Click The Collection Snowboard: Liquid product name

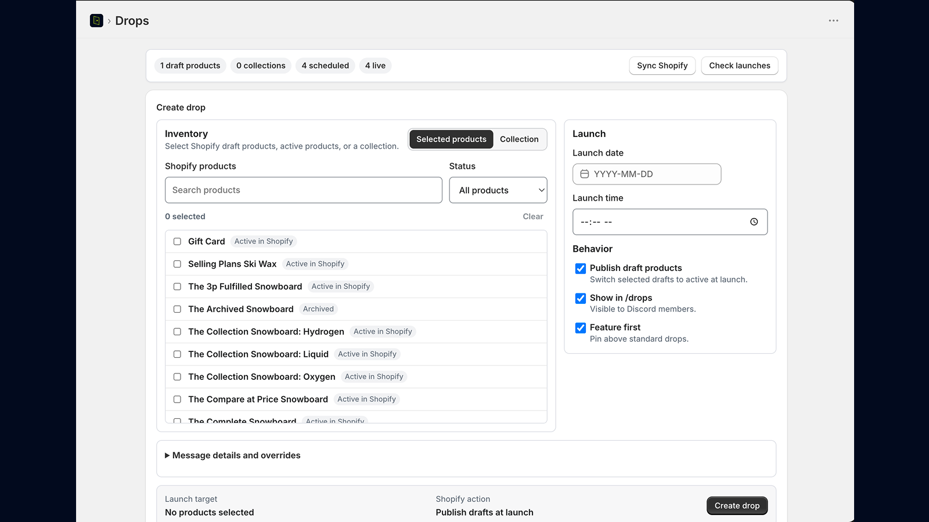[x=258, y=354]
